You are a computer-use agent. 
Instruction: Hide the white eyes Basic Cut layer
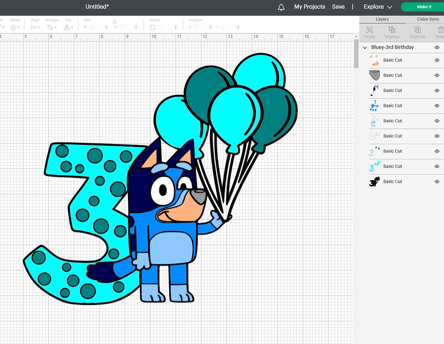[437, 136]
